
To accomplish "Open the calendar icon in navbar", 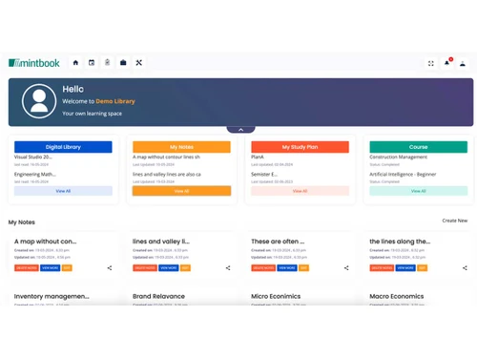I will (92, 63).
